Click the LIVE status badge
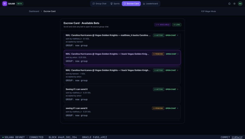Image resolution: width=245 pixels, height=139 pixels. [x=177, y=25]
